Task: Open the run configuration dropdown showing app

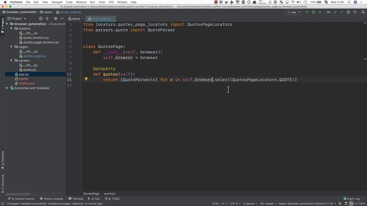Action: 294,12
